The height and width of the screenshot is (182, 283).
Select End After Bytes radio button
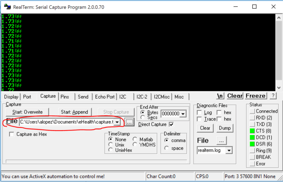(x=143, y=113)
